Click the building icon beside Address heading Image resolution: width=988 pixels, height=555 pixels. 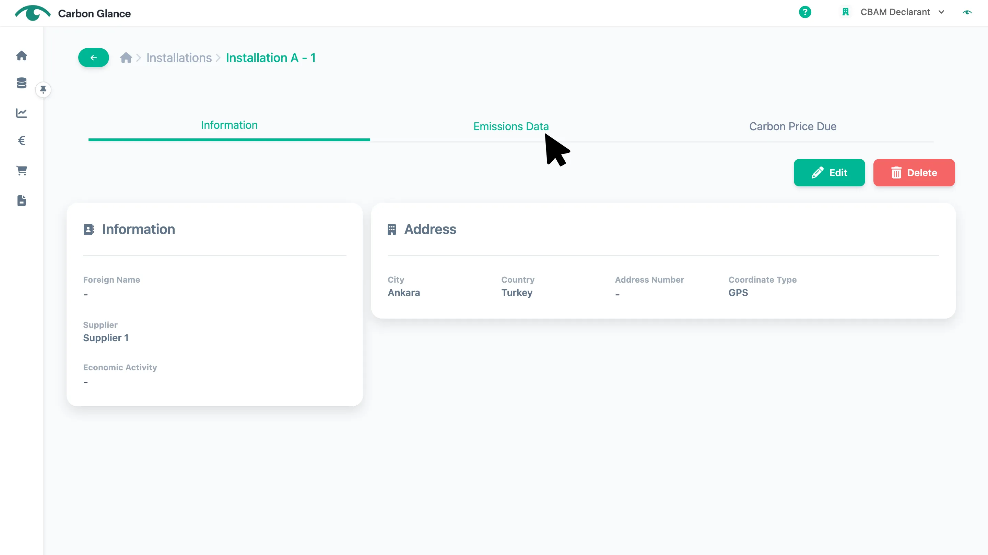coord(391,230)
